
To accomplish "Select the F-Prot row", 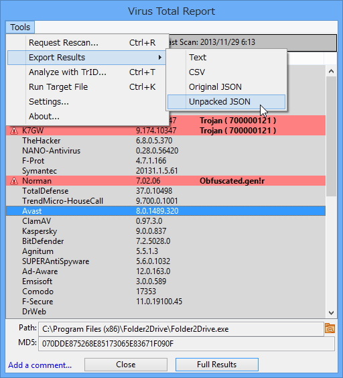I will [x=165, y=161].
